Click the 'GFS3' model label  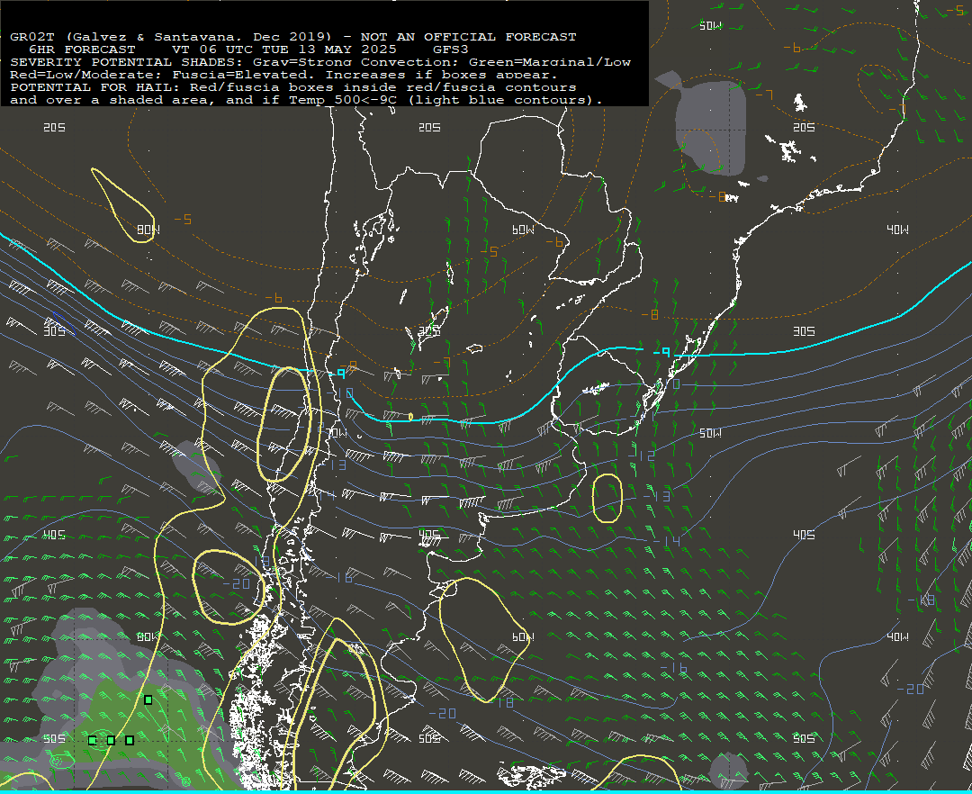click(x=451, y=50)
